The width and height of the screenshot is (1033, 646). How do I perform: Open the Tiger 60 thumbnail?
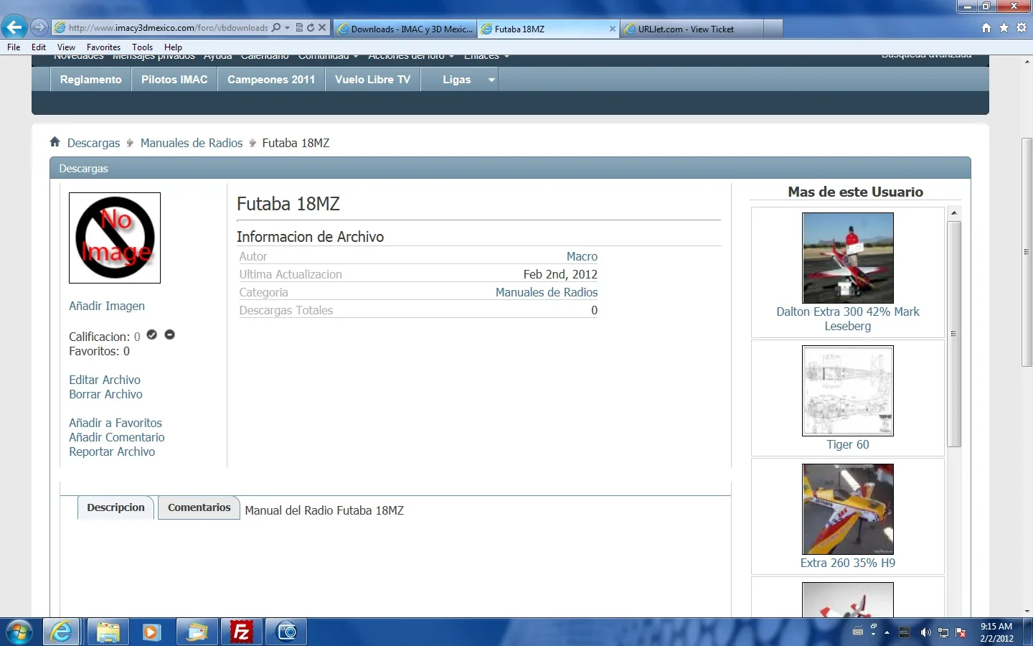[x=847, y=391]
